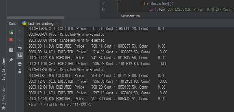Rerun test_for_trading with green rerun icon
This screenshot has height=112, width=234.
(11, 32)
